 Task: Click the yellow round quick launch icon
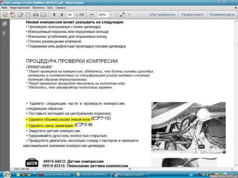23,175
